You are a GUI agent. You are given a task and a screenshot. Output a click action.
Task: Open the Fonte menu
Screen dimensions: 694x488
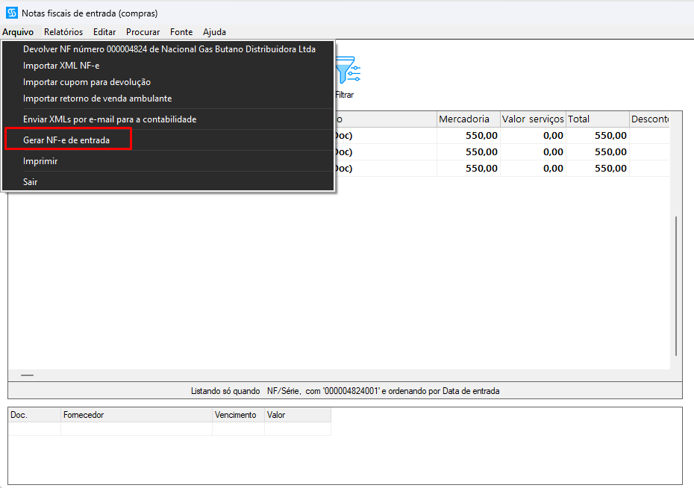coord(181,32)
